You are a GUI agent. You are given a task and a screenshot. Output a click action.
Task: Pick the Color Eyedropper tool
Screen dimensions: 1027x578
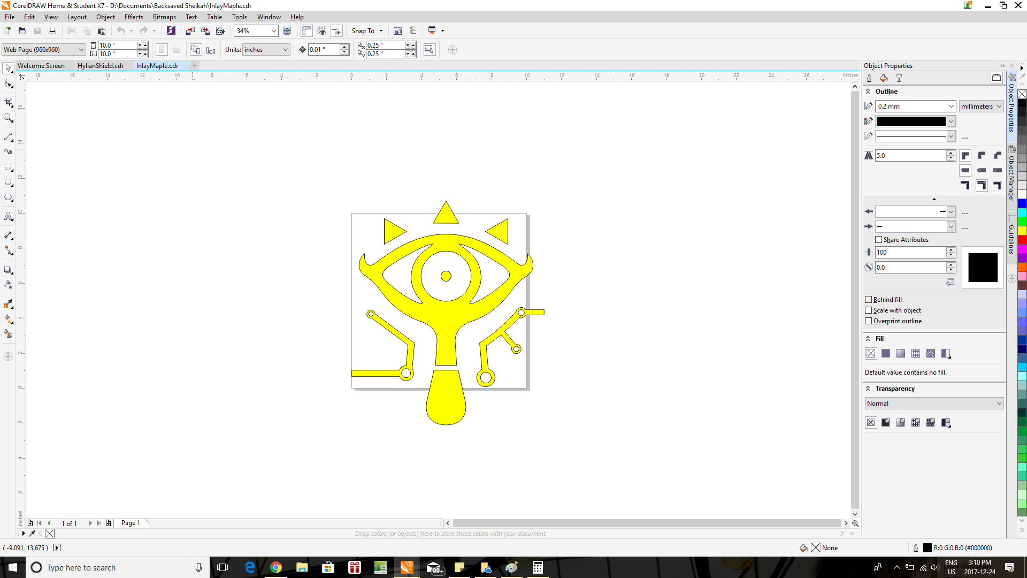pyautogui.click(x=9, y=303)
